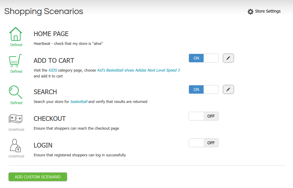
Task: Click the Store Settings gear icon
Action: point(250,12)
